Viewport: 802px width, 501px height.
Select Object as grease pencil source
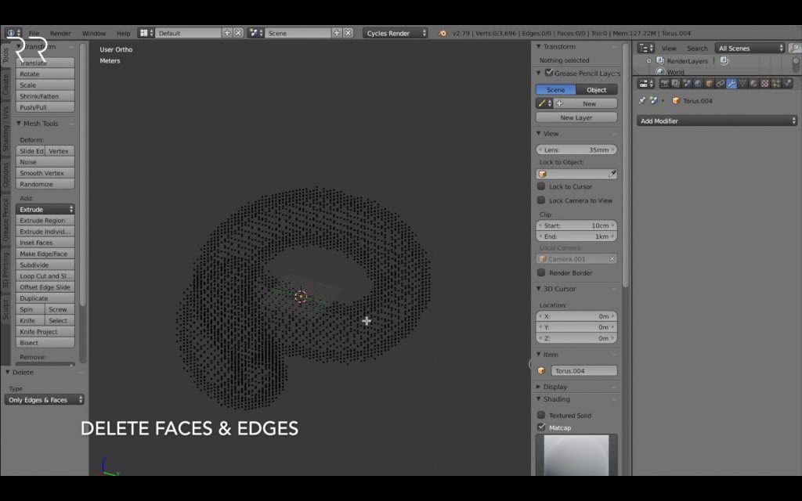[596, 89]
